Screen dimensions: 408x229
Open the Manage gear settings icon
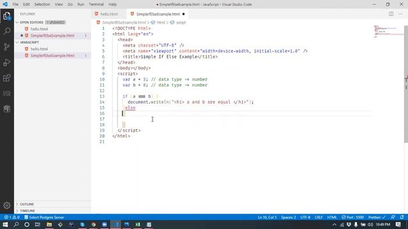pyautogui.click(x=7, y=205)
